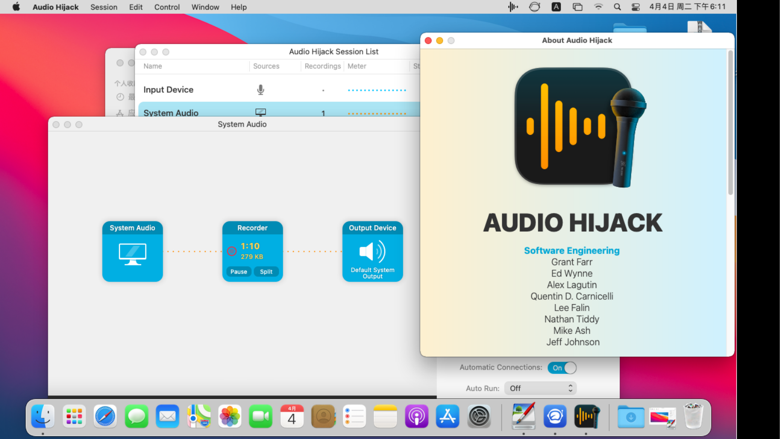Screen dimensions: 780x439
Task: Click the scrollbar in About Audio Hijack window
Action: (x=730, y=123)
